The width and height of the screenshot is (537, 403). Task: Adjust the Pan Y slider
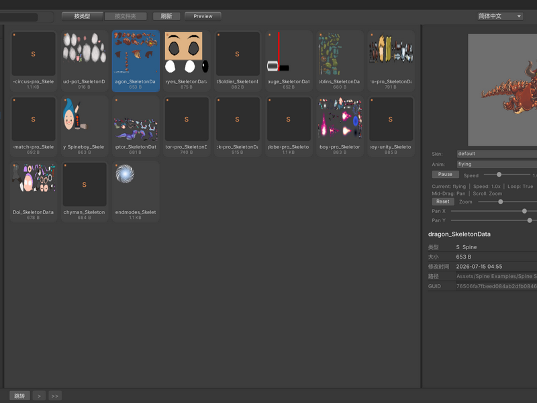[494, 220]
